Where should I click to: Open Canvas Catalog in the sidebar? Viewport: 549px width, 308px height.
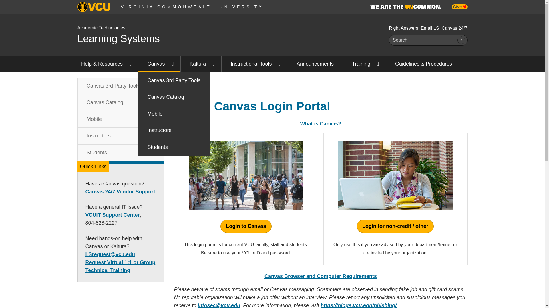pos(108,103)
